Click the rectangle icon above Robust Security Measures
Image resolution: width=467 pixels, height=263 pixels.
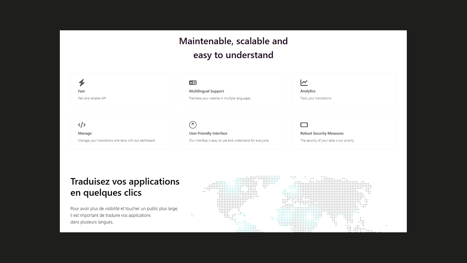click(304, 125)
